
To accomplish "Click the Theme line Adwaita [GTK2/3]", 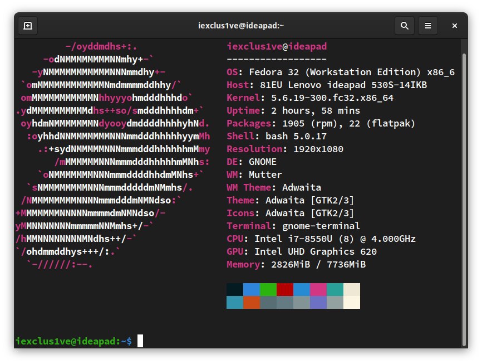I will [x=291, y=201].
